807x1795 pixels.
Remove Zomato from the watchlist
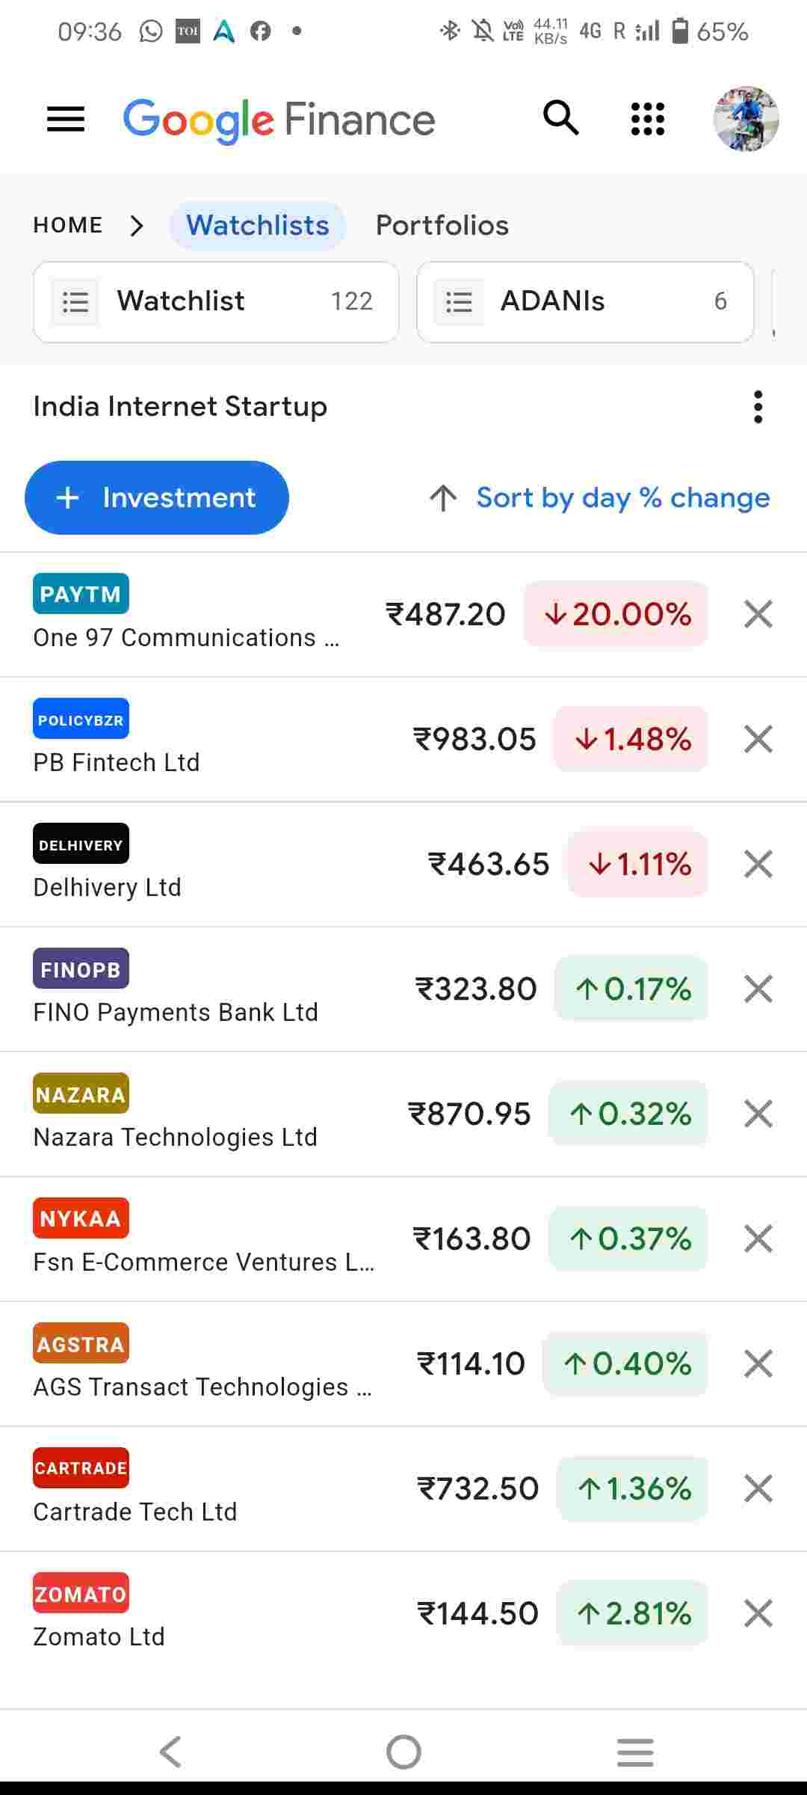pyautogui.click(x=758, y=1613)
